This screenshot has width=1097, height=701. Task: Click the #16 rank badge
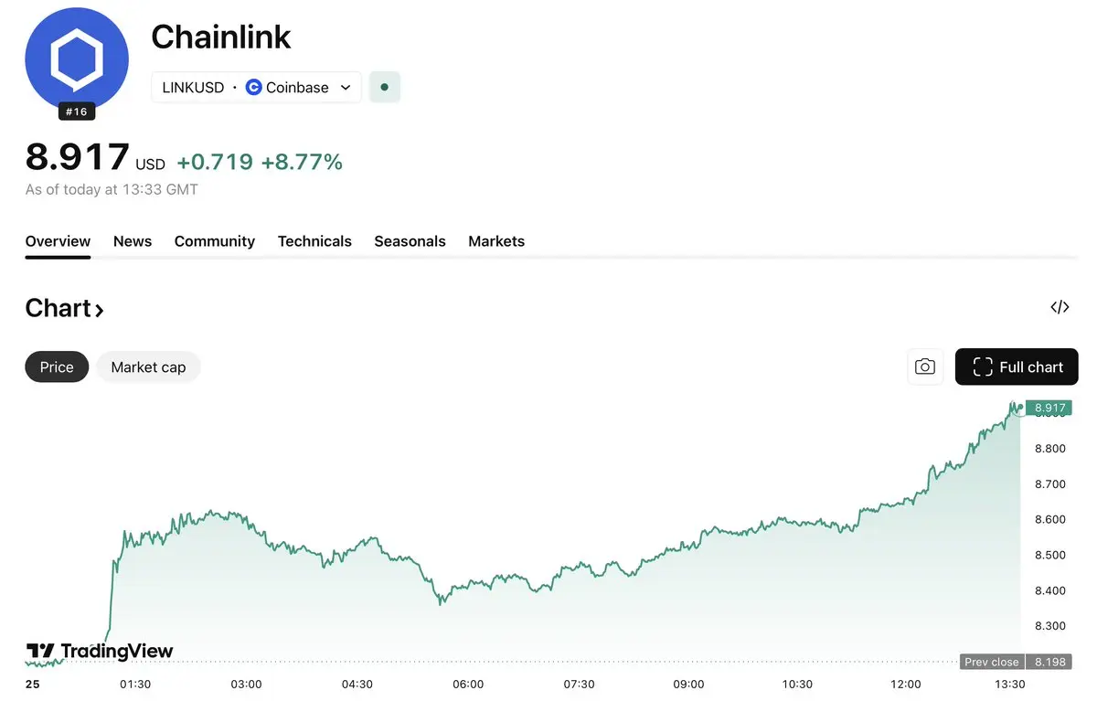tap(77, 112)
